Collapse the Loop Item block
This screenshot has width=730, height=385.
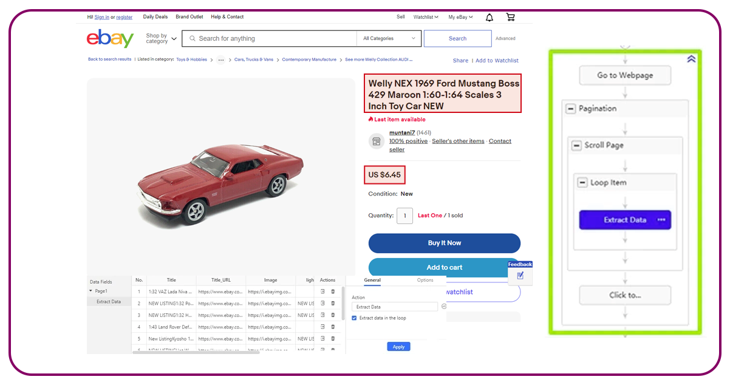(582, 183)
